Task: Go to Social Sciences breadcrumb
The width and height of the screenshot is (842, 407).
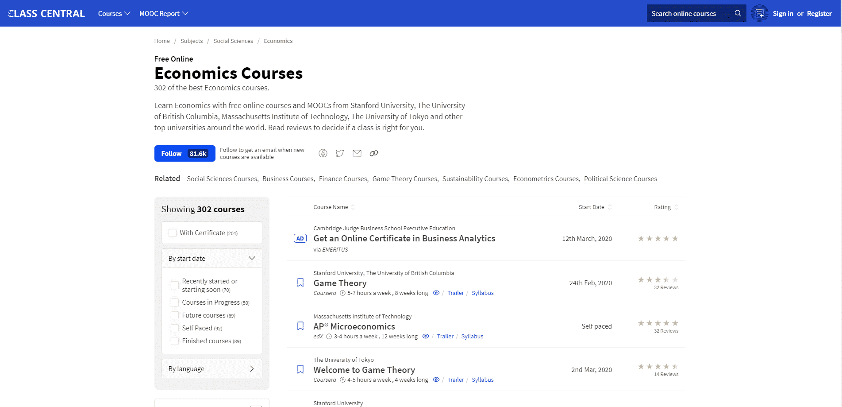Action: coord(233,41)
